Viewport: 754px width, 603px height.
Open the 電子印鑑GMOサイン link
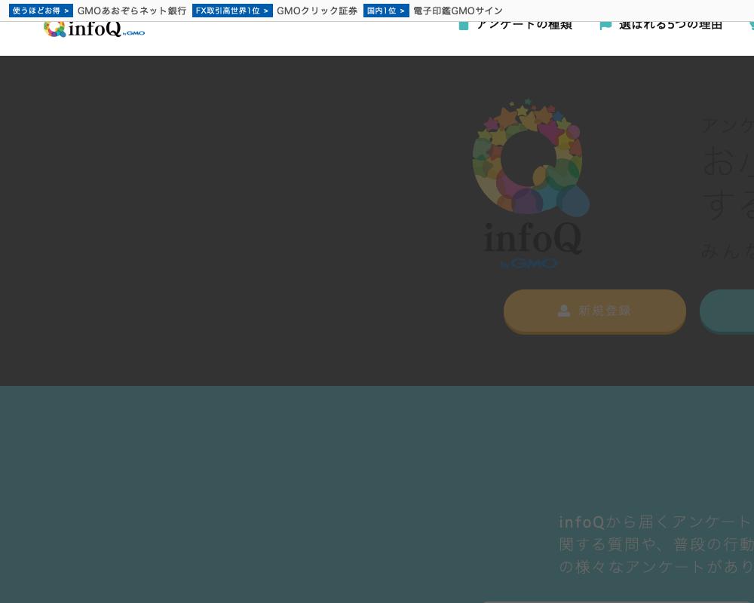(458, 11)
